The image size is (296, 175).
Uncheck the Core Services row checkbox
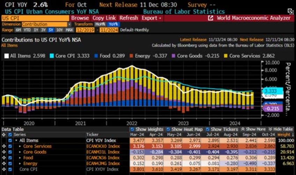10,146
